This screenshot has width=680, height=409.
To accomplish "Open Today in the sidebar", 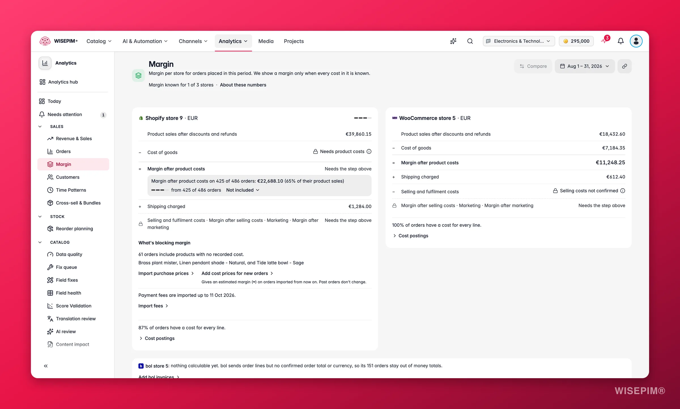I will coord(73,101).
